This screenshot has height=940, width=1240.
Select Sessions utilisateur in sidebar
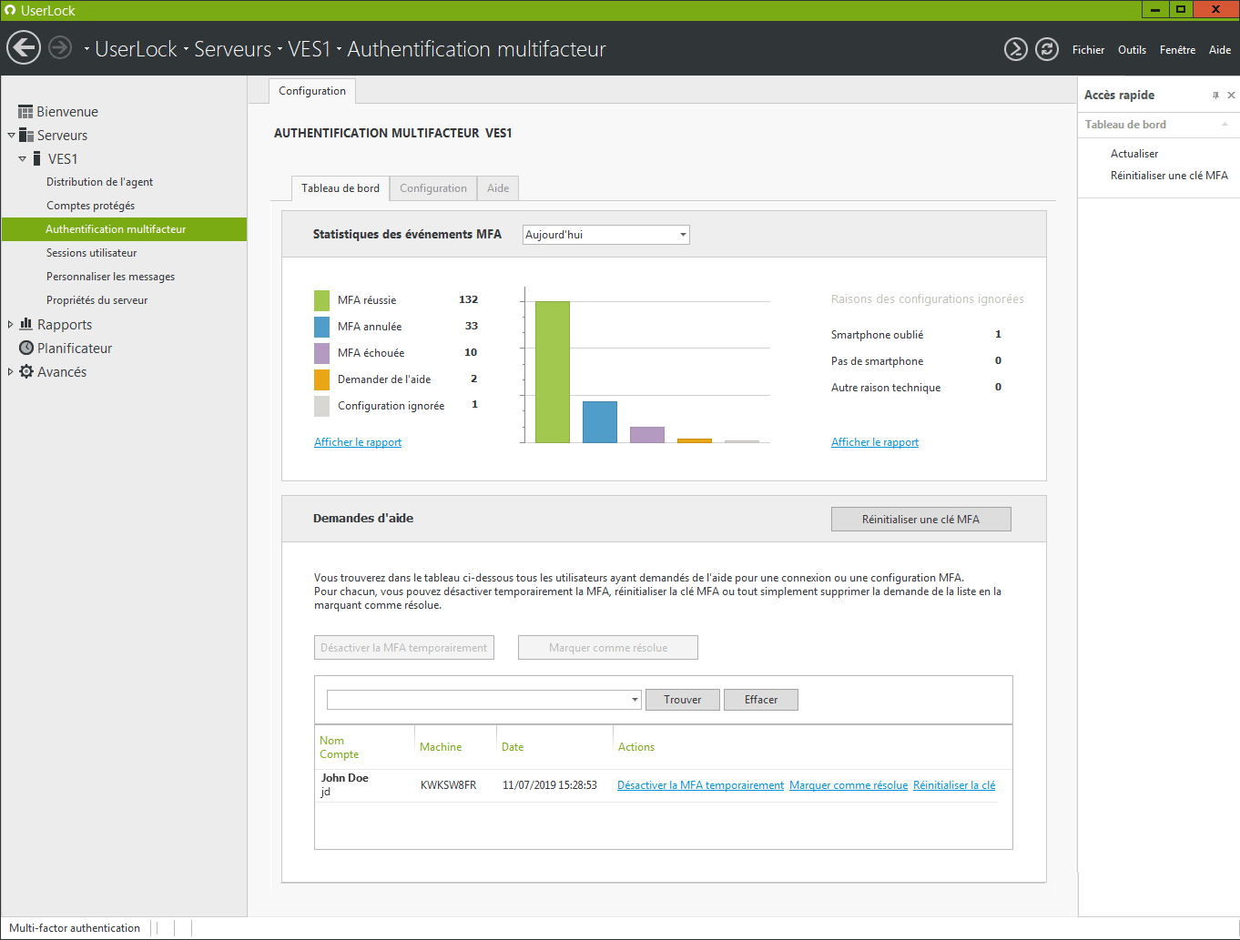point(91,253)
